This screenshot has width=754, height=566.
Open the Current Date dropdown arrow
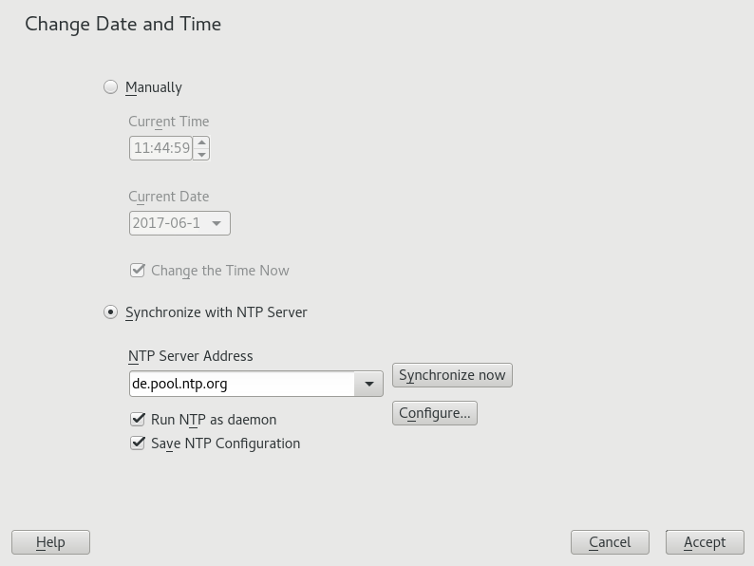click(x=217, y=223)
